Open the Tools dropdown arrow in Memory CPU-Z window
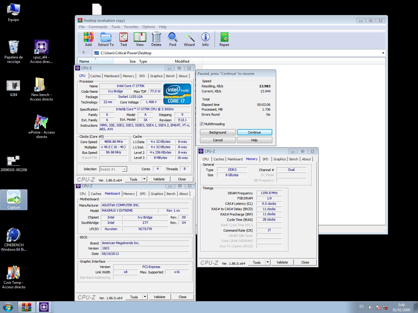This screenshot has width=418, height=313. (268, 262)
